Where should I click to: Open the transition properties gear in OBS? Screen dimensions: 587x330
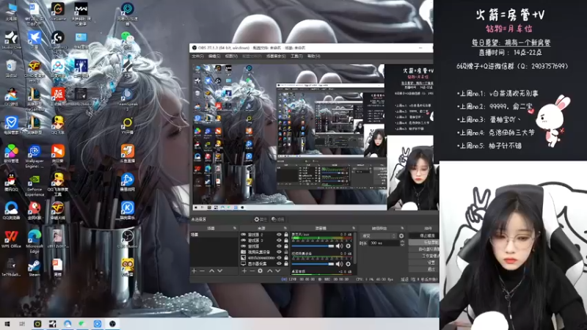[401, 236]
